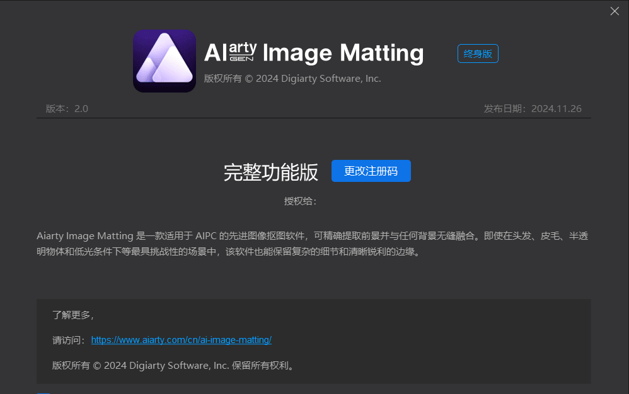Click the 'Image Matting' title text
This screenshot has height=394, width=629.
tap(342, 53)
